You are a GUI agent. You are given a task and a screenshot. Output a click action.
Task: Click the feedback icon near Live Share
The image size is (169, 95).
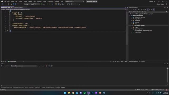[167, 4]
